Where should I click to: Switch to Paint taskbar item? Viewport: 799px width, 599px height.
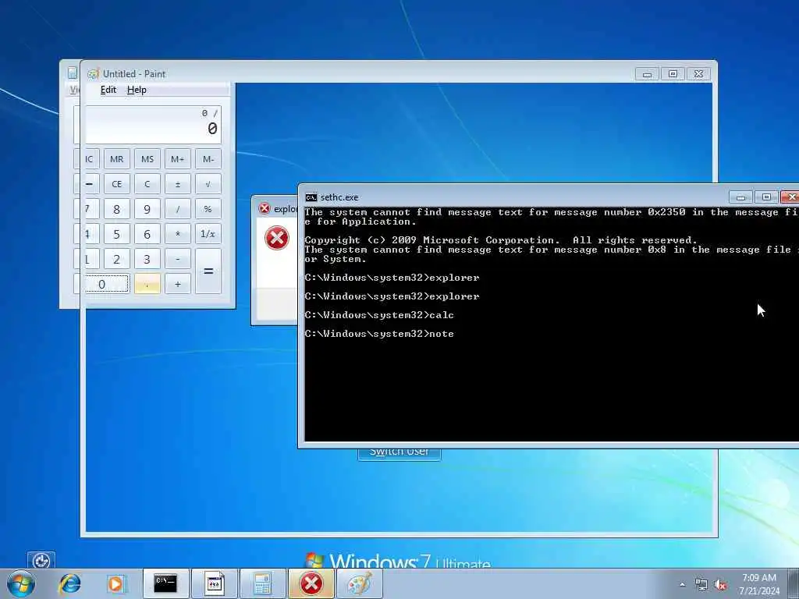(359, 583)
